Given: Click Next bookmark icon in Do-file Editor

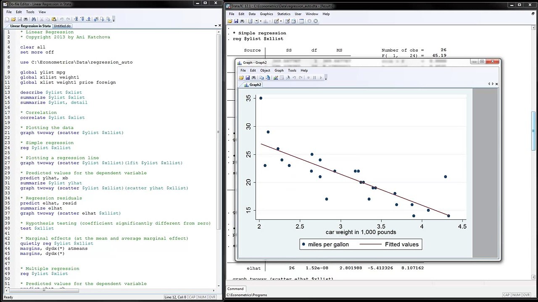Looking at the screenshot, I should point(89,19).
